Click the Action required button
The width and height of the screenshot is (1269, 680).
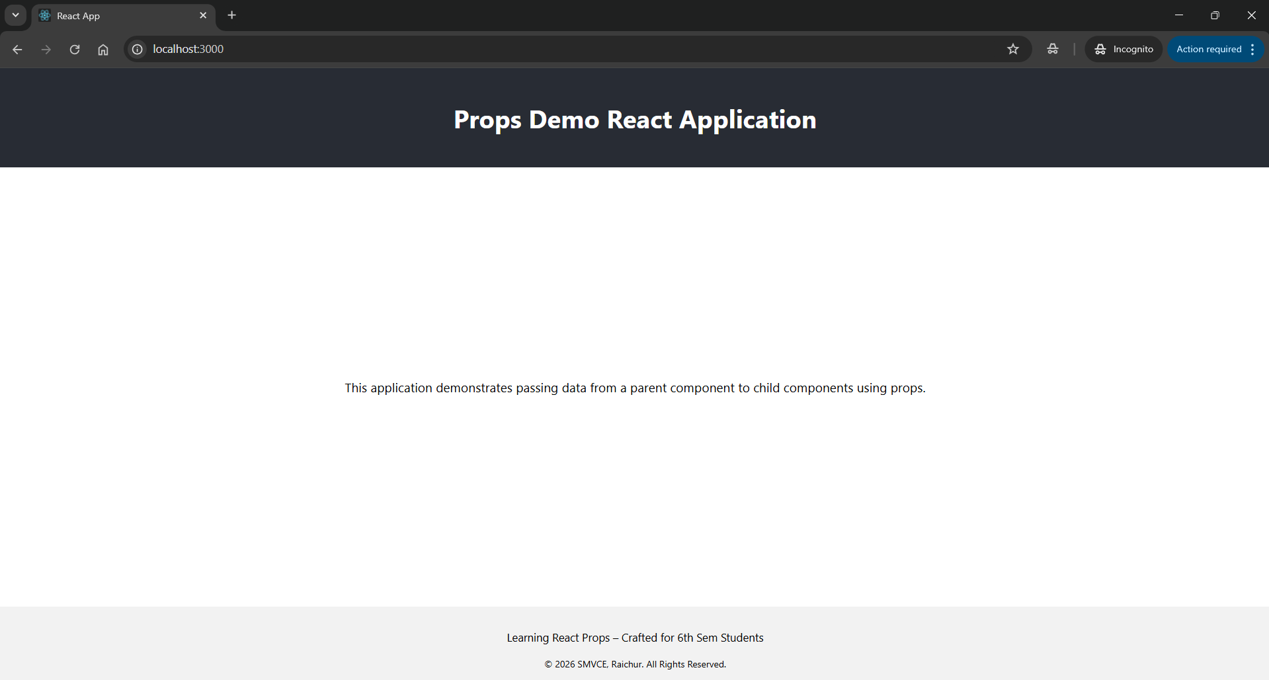coord(1208,50)
